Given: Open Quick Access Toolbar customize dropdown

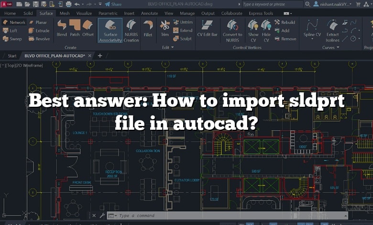Looking at the screenshot, I should point(100,4).
